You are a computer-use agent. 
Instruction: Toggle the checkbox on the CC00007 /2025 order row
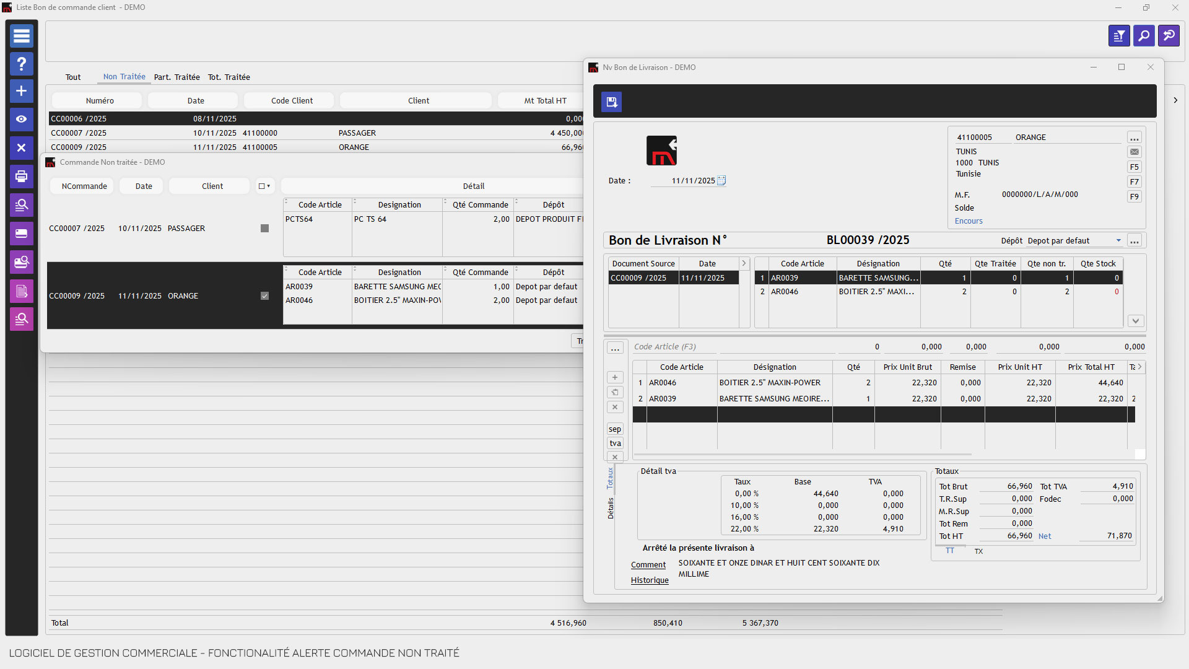(264, 229)
